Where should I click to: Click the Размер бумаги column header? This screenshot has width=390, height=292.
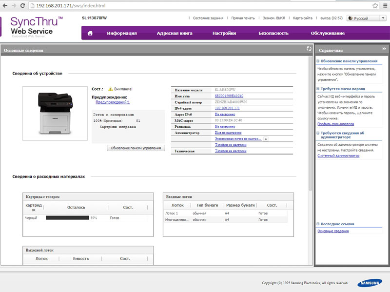pyautogui.click(x=240, y=205)
